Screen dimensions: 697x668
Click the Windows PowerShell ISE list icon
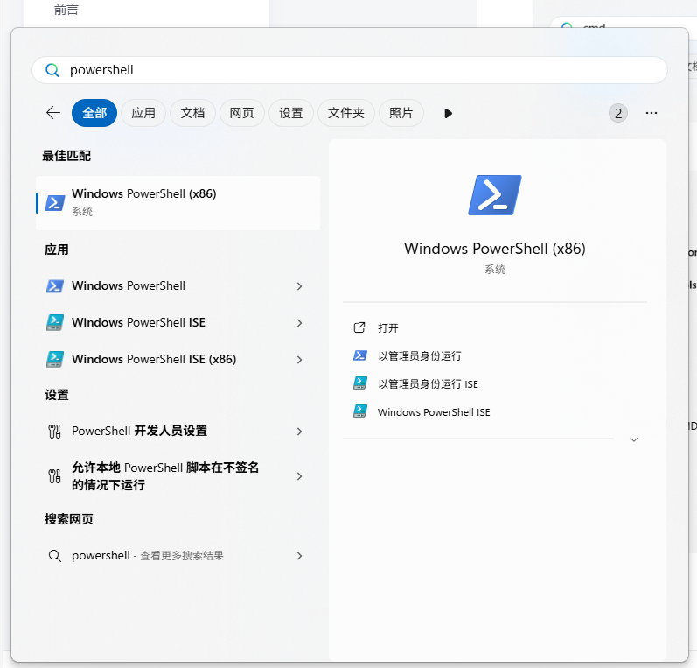coord(55,322)
